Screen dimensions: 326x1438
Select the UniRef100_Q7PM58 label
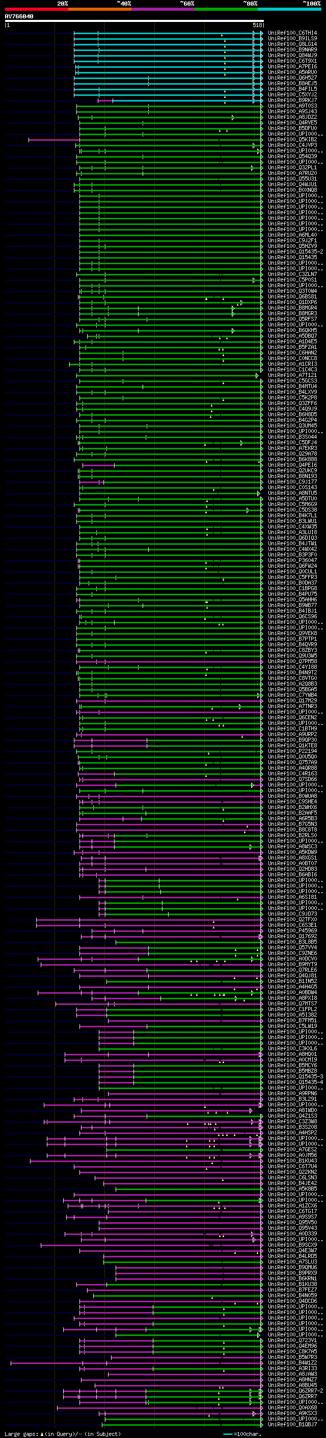[292, 661]
